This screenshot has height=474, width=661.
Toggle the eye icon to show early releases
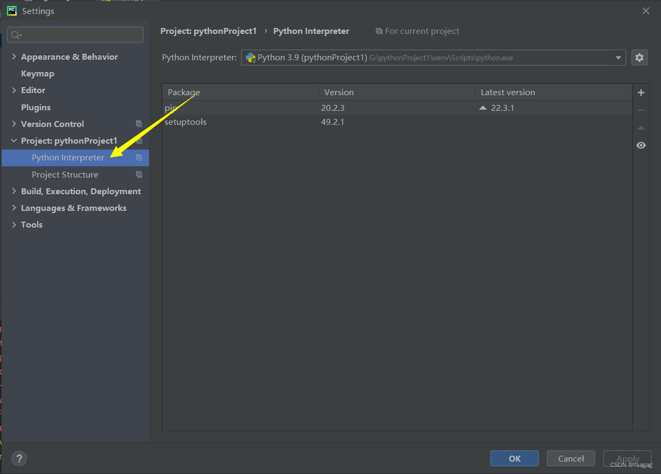click(x=641, y=145)
